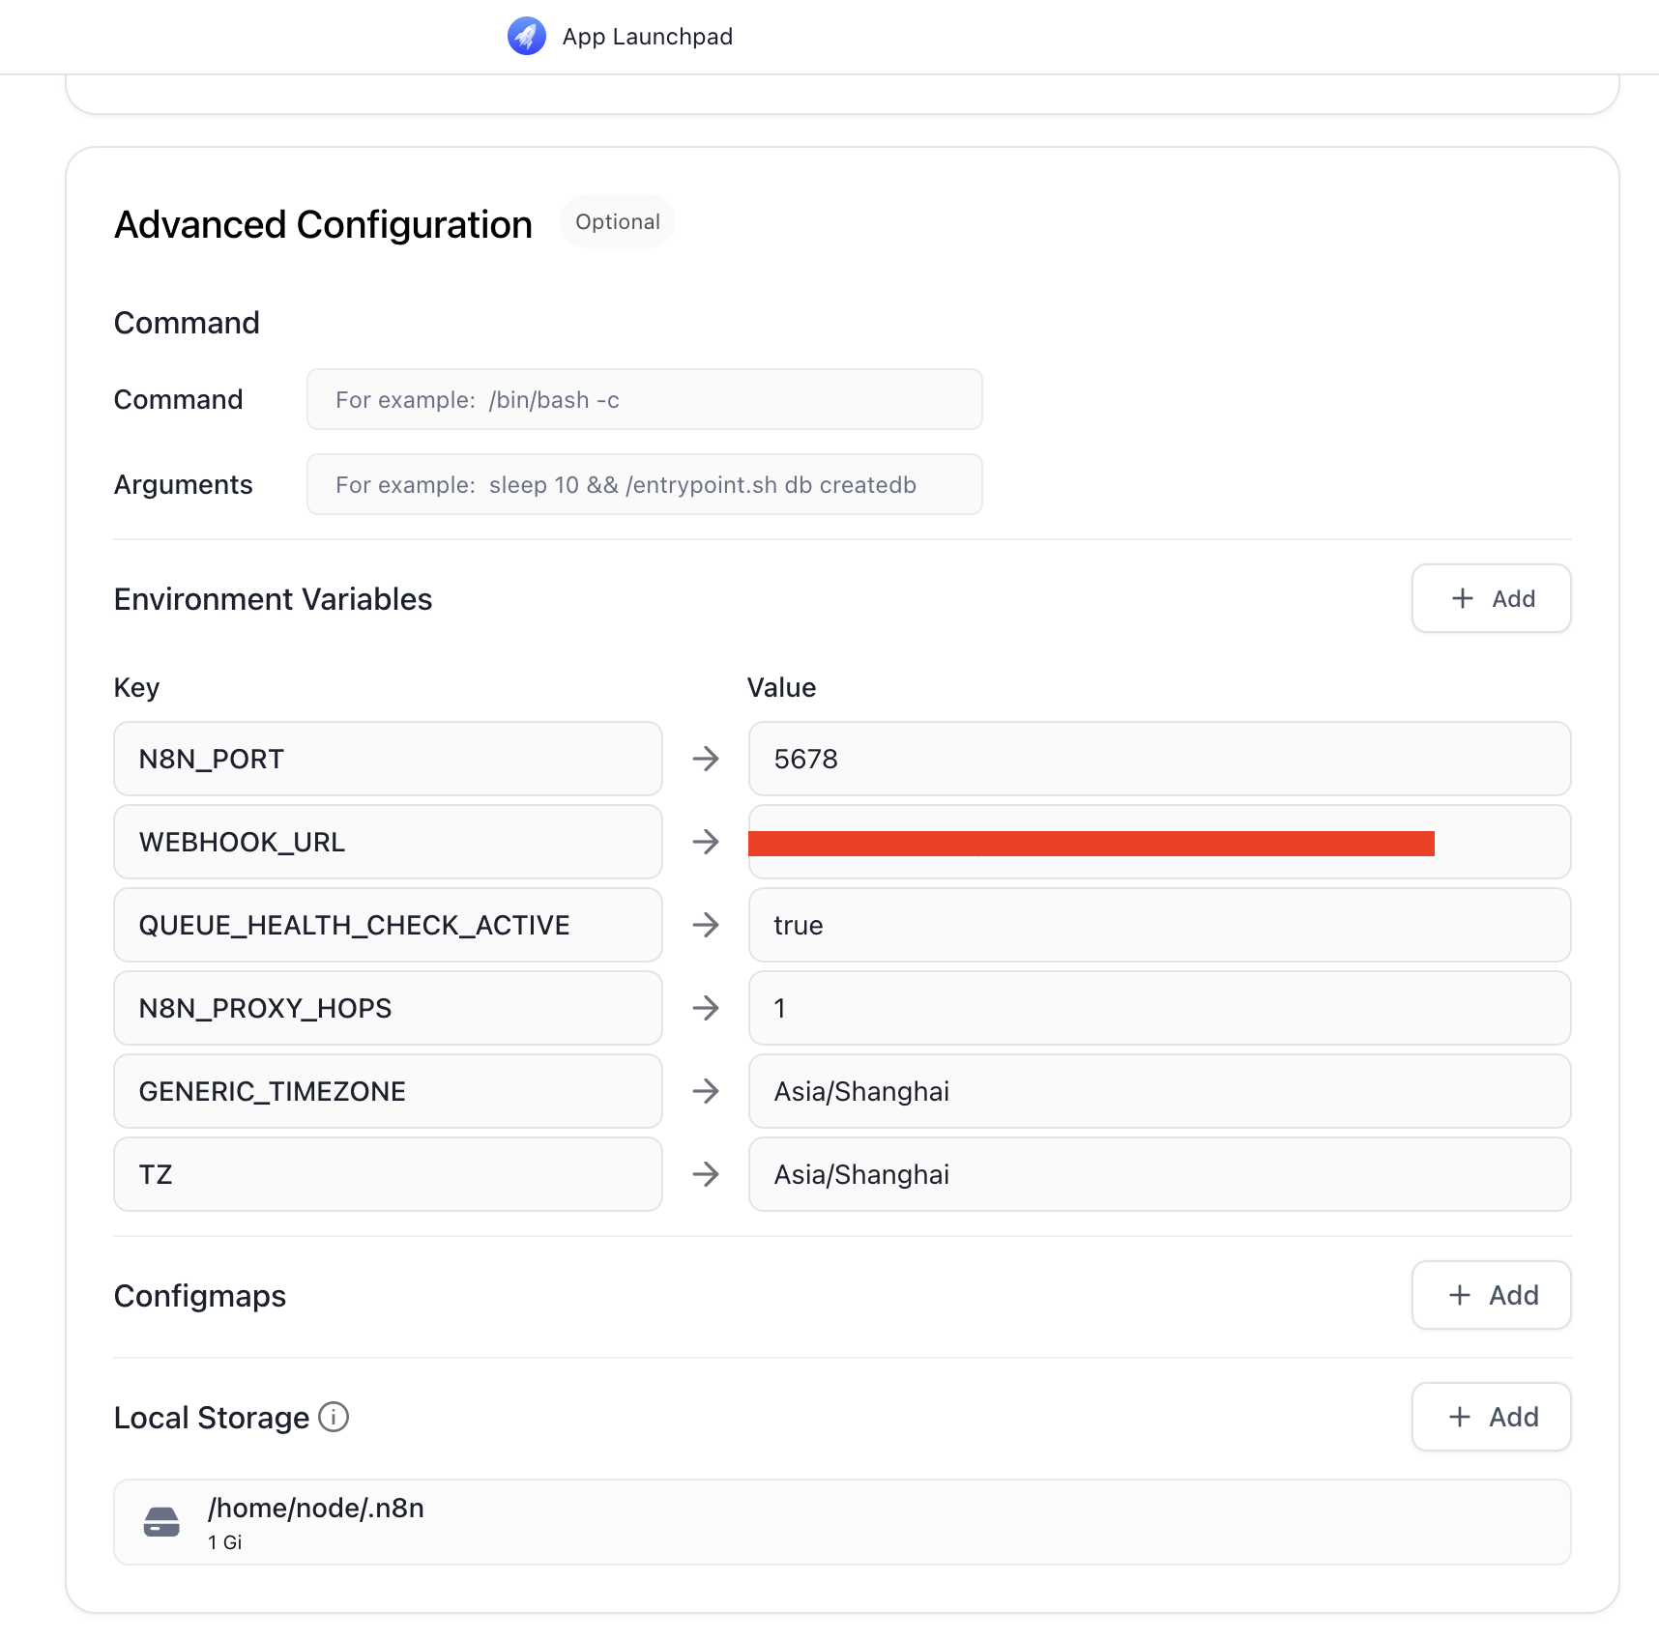1659x1639 pixels.
Task: Click the arrow icon beside N8N_PORT
Action: [706, 759]
